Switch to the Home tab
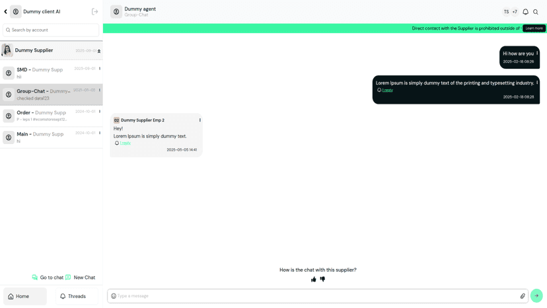Screen dimensions: 547x308 click(25, 296)
